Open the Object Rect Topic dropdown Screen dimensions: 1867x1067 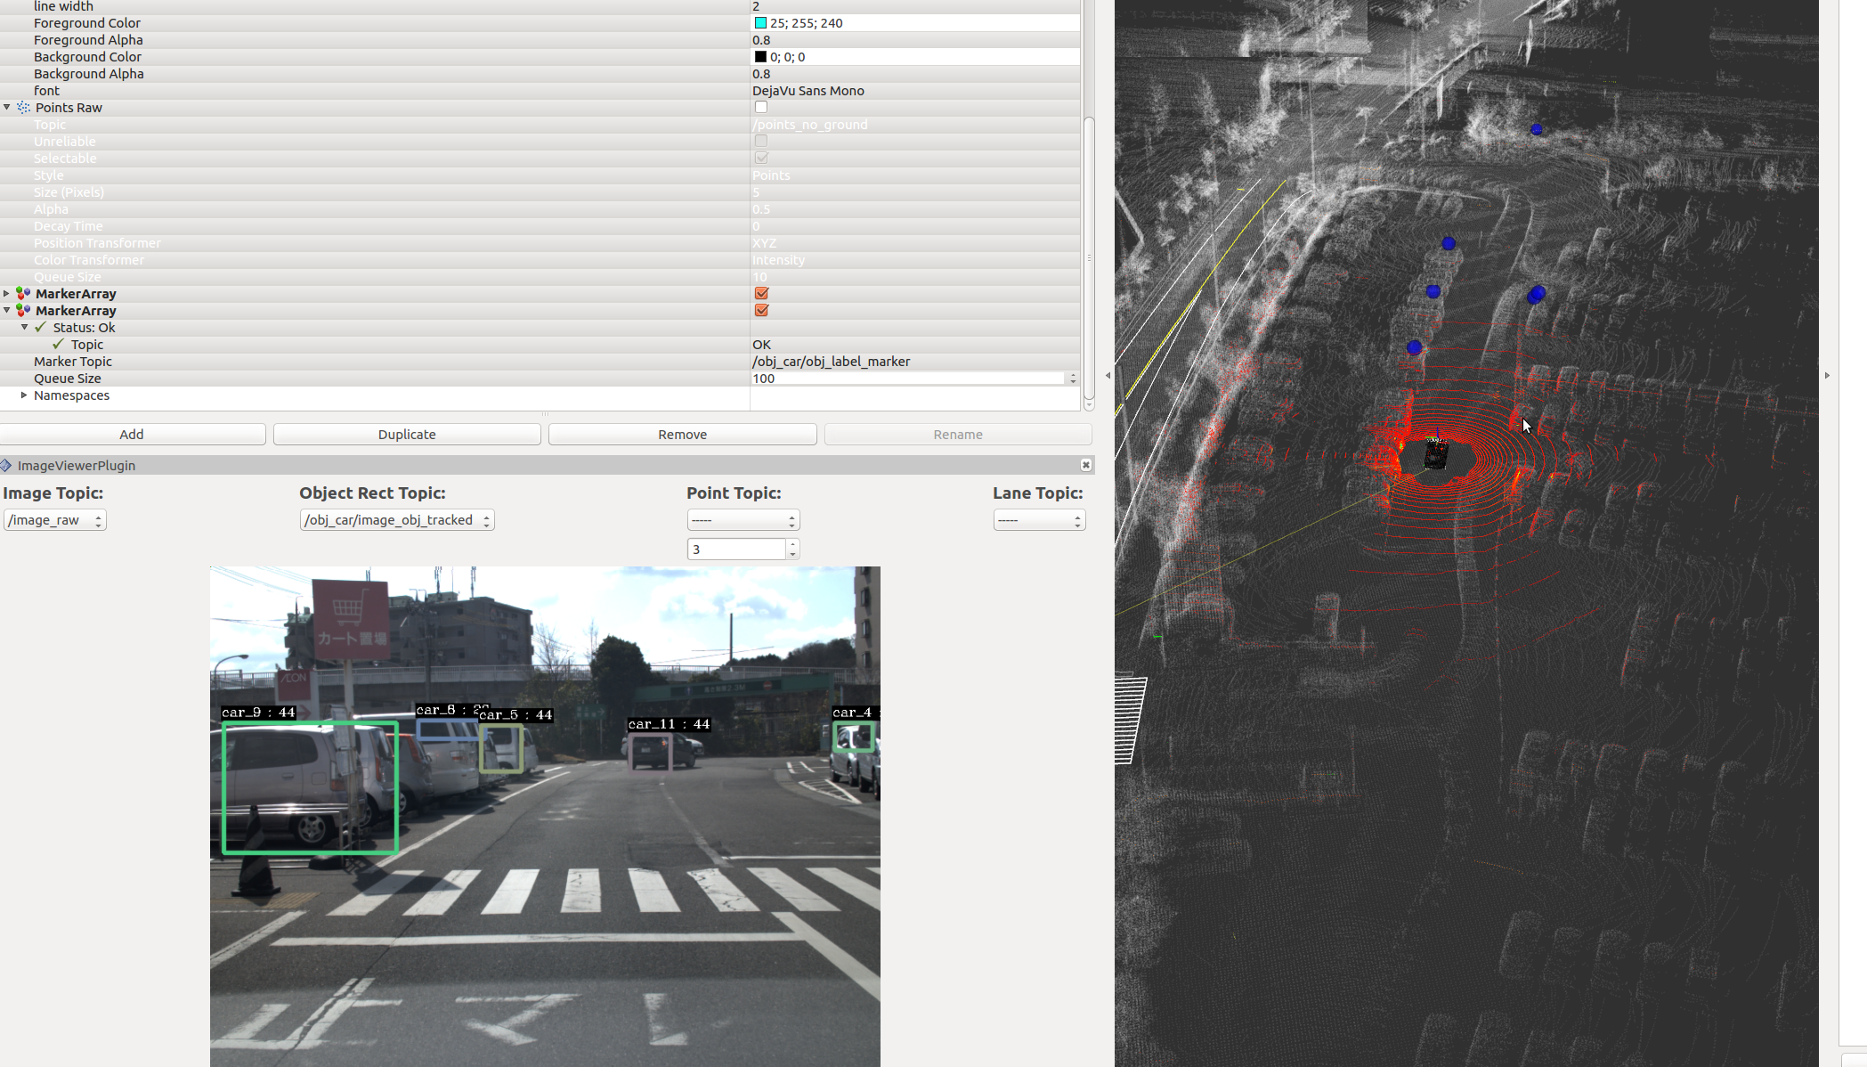[x=396, y=520]
